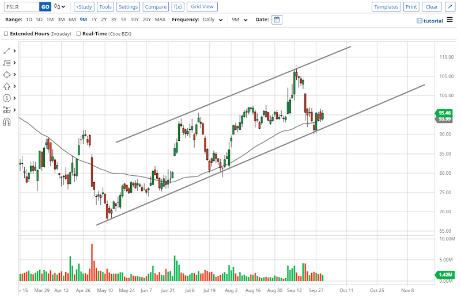Image resolution: width=461 pixels, height=296 pixels.
Task: Open the candlestick chart type dropdown
Action: [60, 7]
